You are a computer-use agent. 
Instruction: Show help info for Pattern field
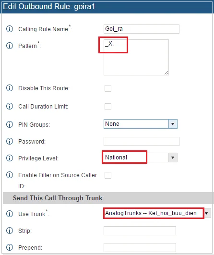(10, 46)
